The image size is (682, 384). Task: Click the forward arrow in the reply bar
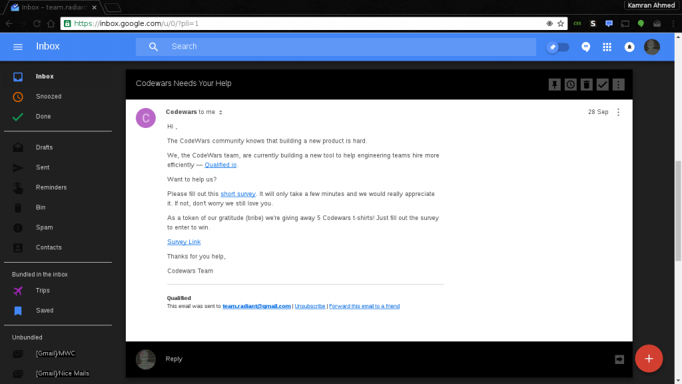(x=619, y=359)
